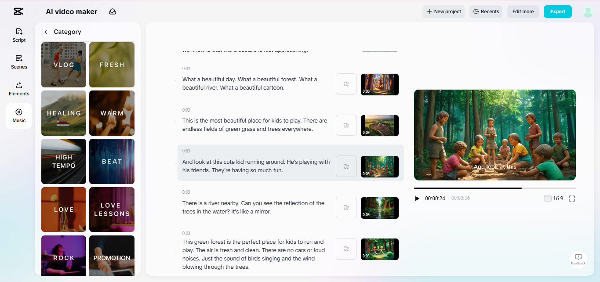The image size is (600, 282).
Task: Open the Script panel in the sidebar
Action: point(19,35)
